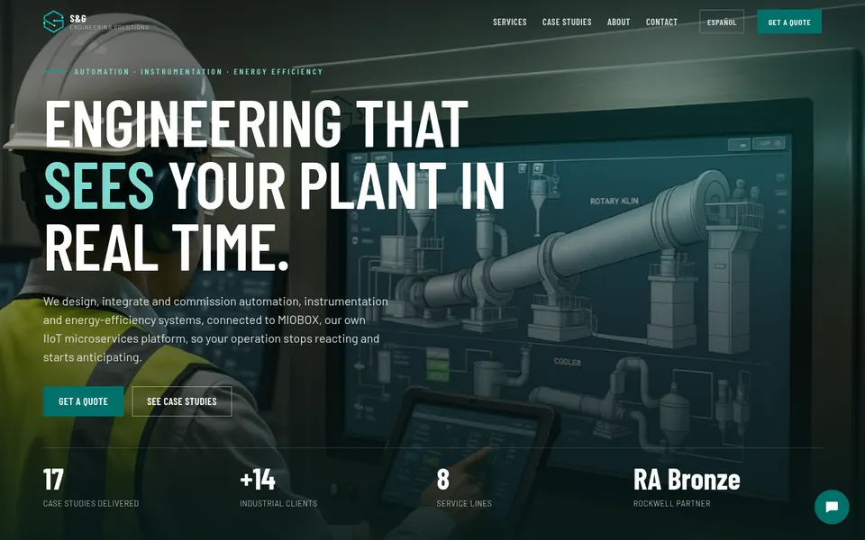Click the S&G Engineering Solutions brand name
865x540 pixels.
coord(109,22)
